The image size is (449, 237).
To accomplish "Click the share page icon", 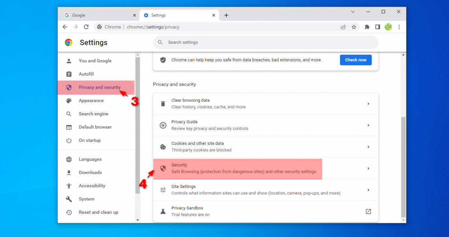I will click(x=343, y=27).
